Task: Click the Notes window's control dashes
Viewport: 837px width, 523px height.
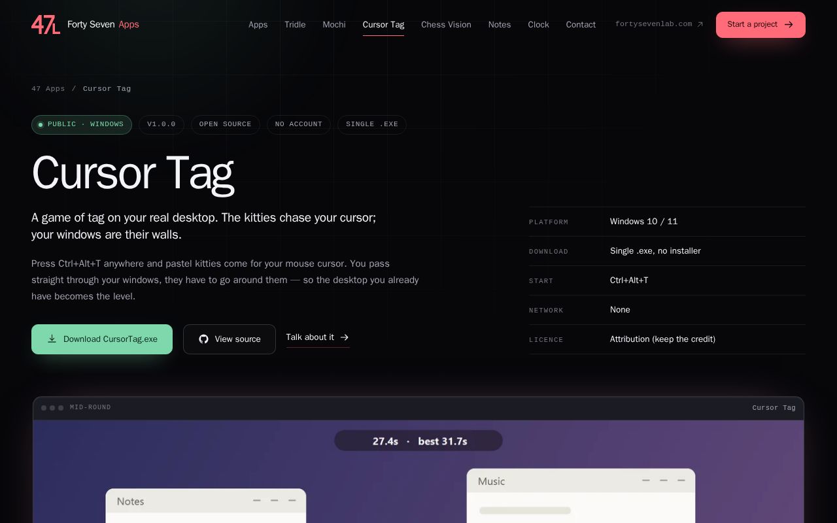Action: click(x=275, y=501)
